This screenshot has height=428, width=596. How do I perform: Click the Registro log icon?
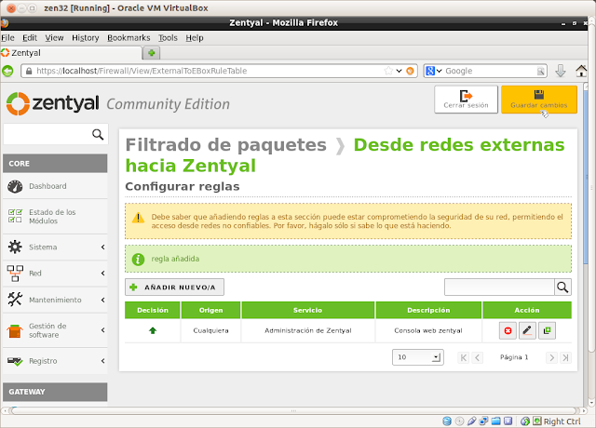[15, 361]
